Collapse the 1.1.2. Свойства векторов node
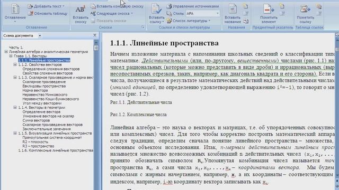The width and height of the screenshot is (339, 190). pyautogui.click(x=15, y=64)
